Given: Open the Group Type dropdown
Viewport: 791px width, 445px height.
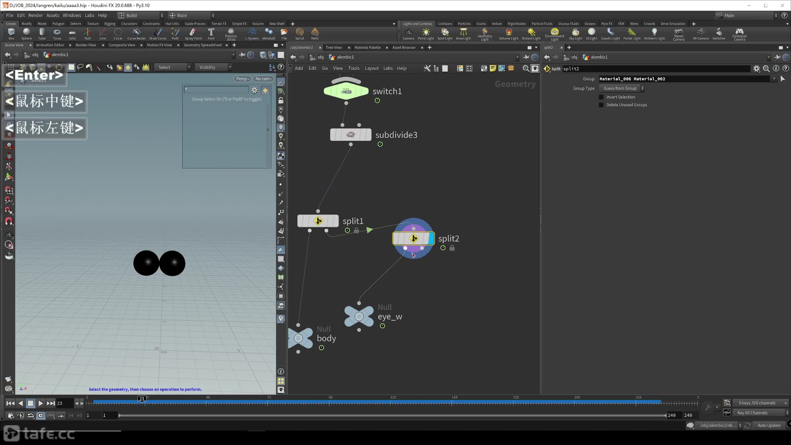Looking at the screenshot, I should coord(621,88).
